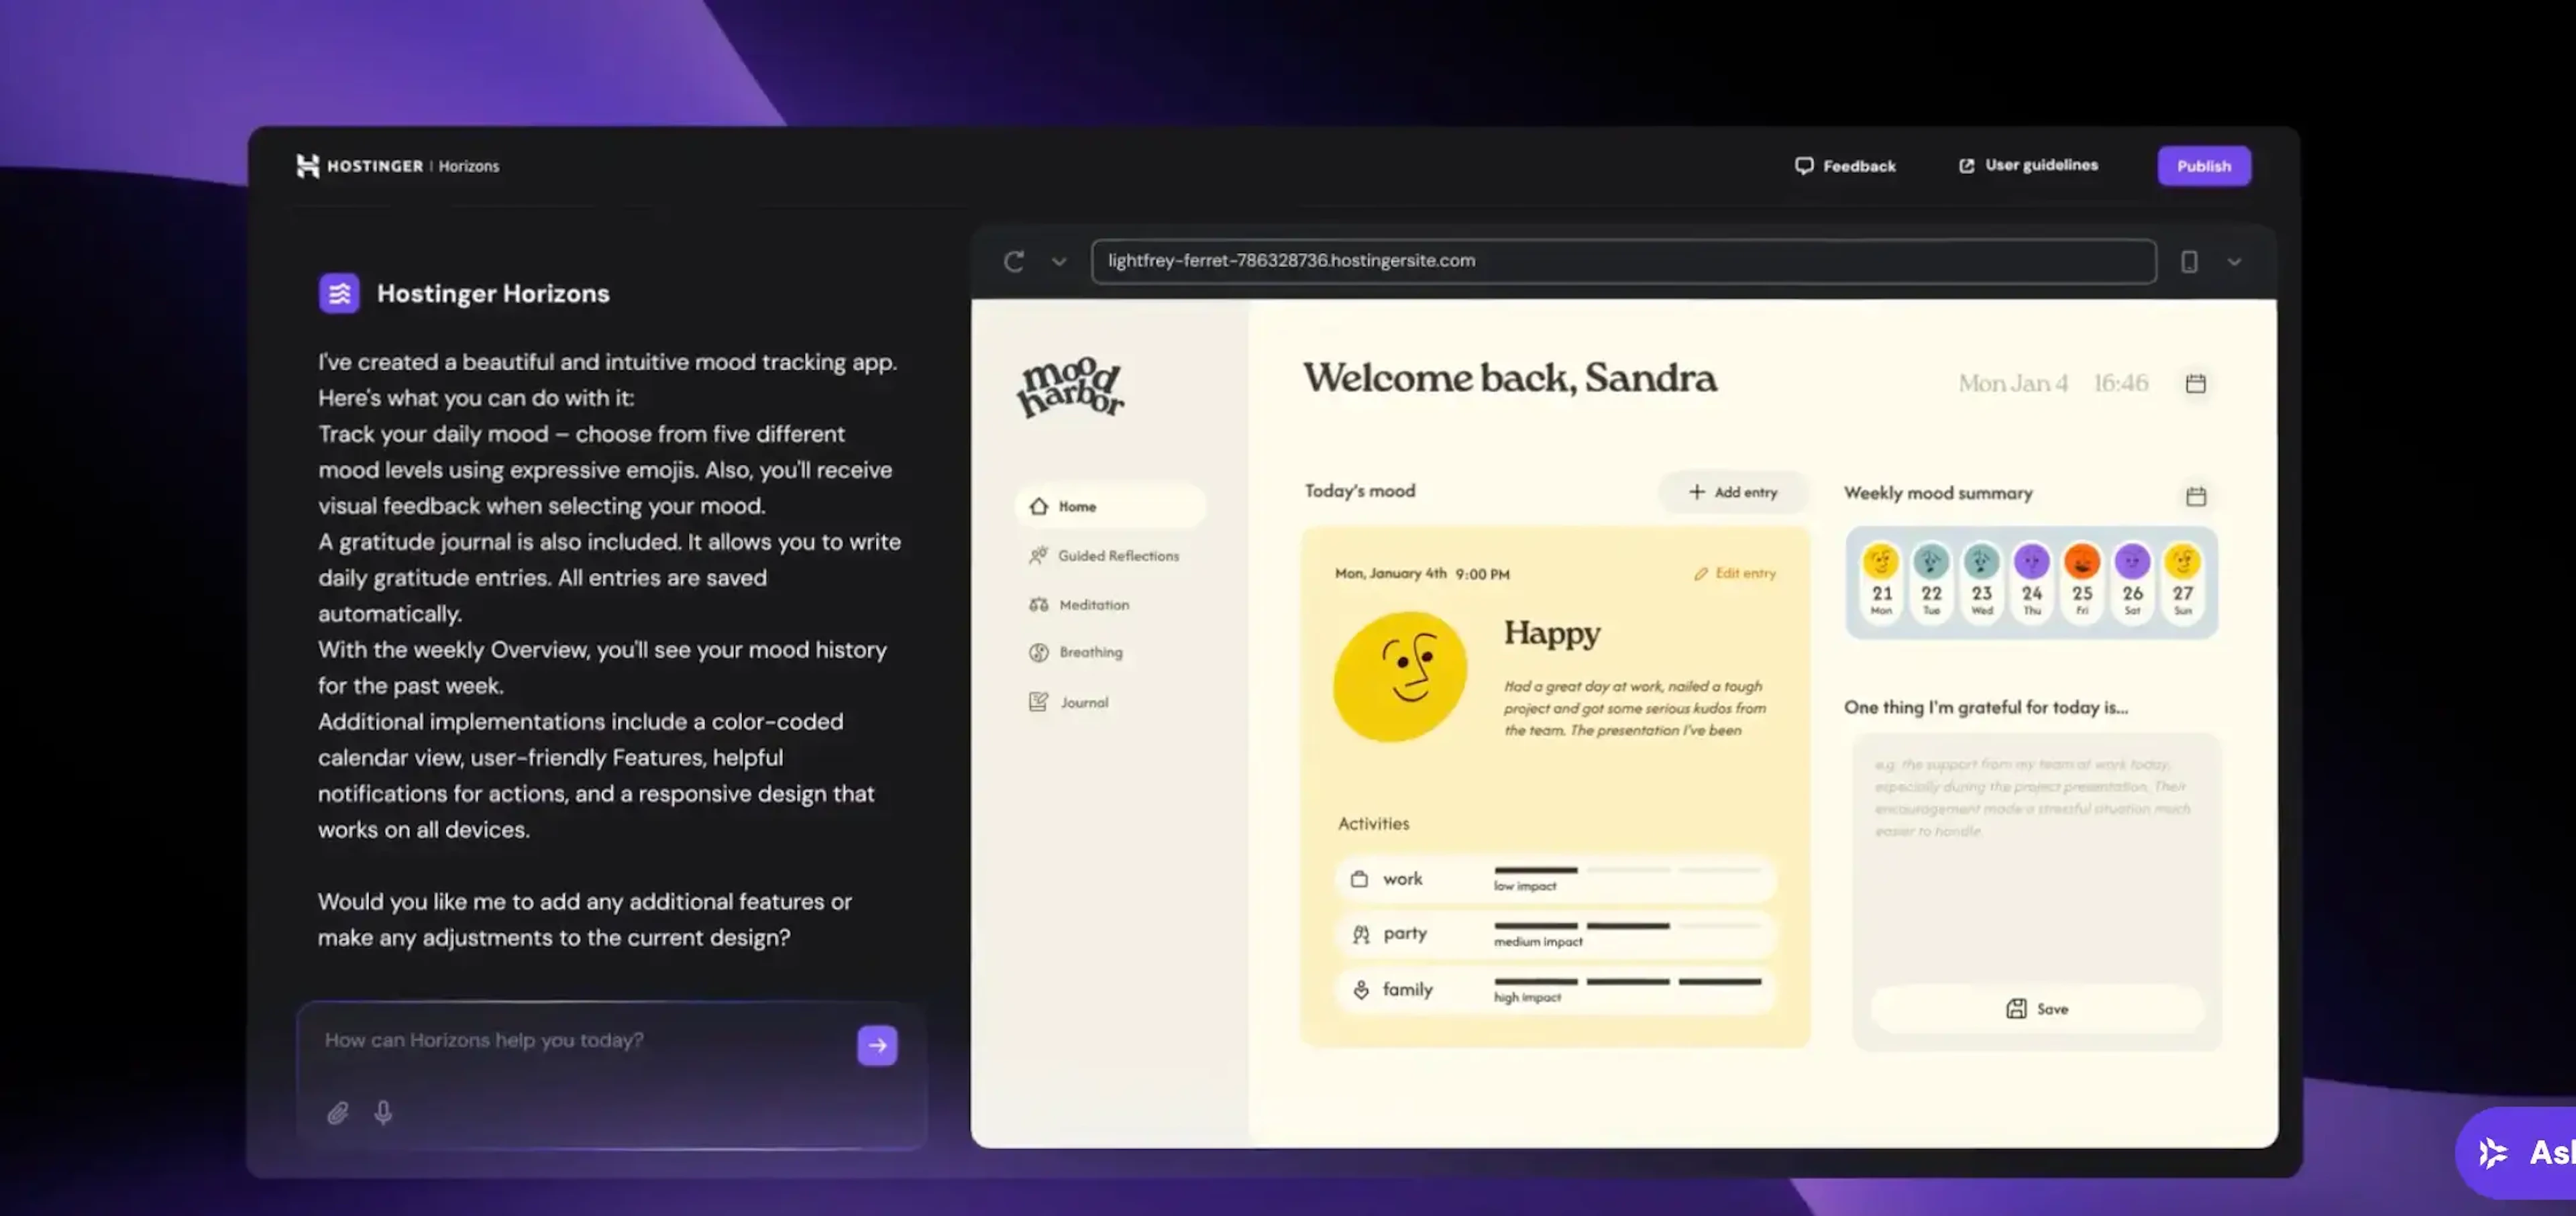
Task: Adjust the work activity low impact bar
Action: click(1535, 870)
